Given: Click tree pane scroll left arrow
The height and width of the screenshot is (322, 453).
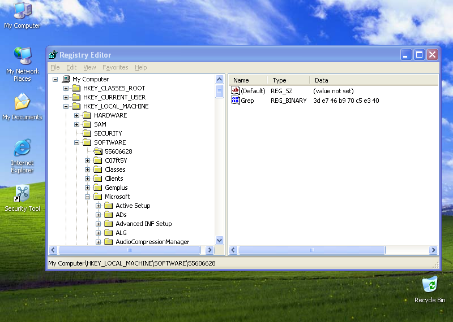Looking at the screenshot, I should click(x=53, y=250).
